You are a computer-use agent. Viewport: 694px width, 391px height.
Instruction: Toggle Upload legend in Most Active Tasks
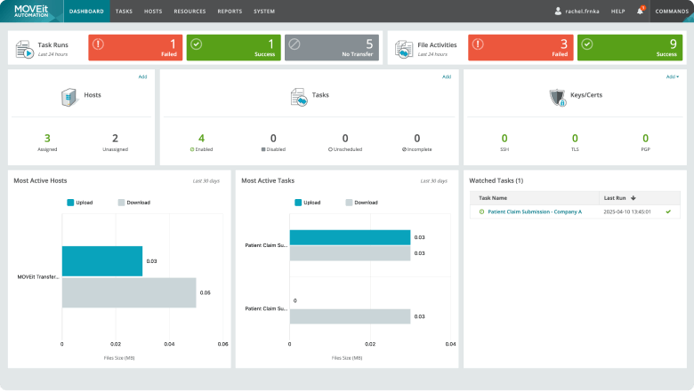coord(307,202)
